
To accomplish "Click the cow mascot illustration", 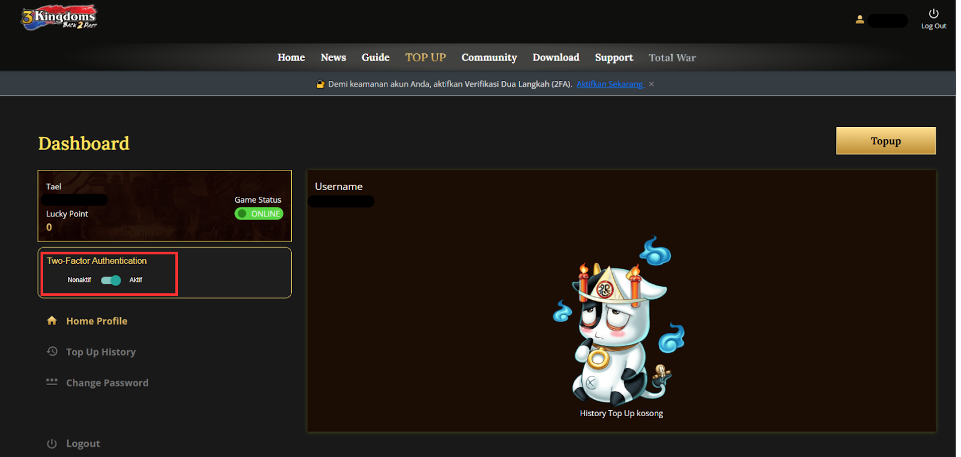I will click(x=619, y=320).
